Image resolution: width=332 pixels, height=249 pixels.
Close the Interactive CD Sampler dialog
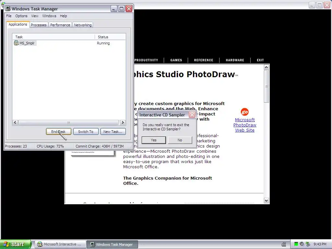coord(192,114)
